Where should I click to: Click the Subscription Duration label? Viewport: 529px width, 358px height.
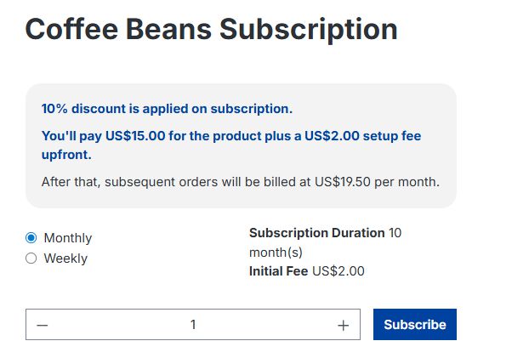(x=316, y=233)
